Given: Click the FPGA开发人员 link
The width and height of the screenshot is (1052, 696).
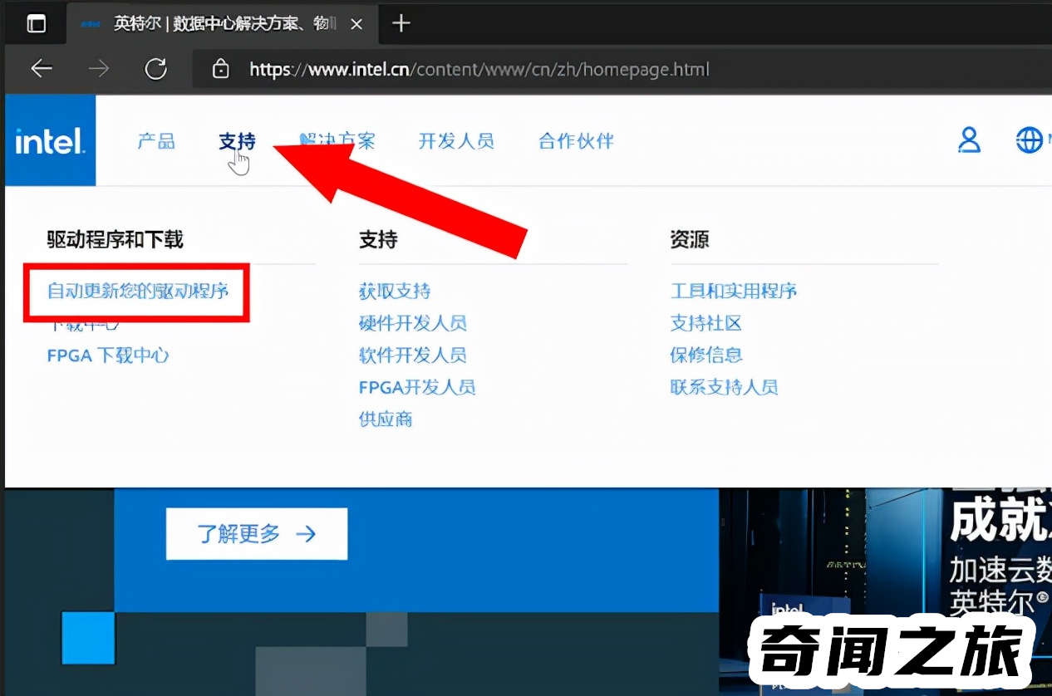Looking at the screenshot, I should pos(417,387).
